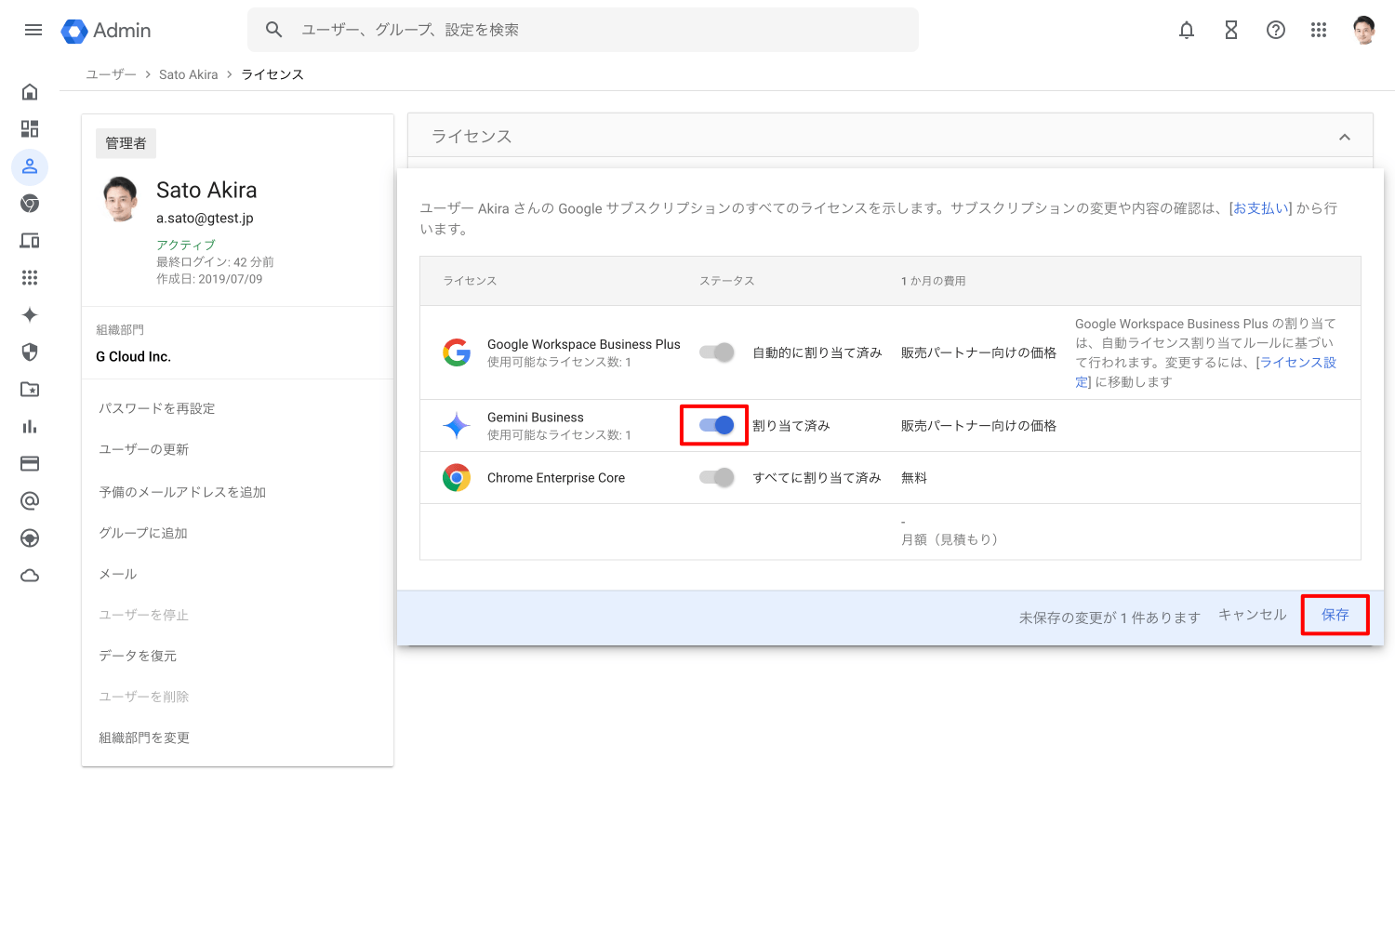Click 月額（見積もり）text

coord(950,539)
